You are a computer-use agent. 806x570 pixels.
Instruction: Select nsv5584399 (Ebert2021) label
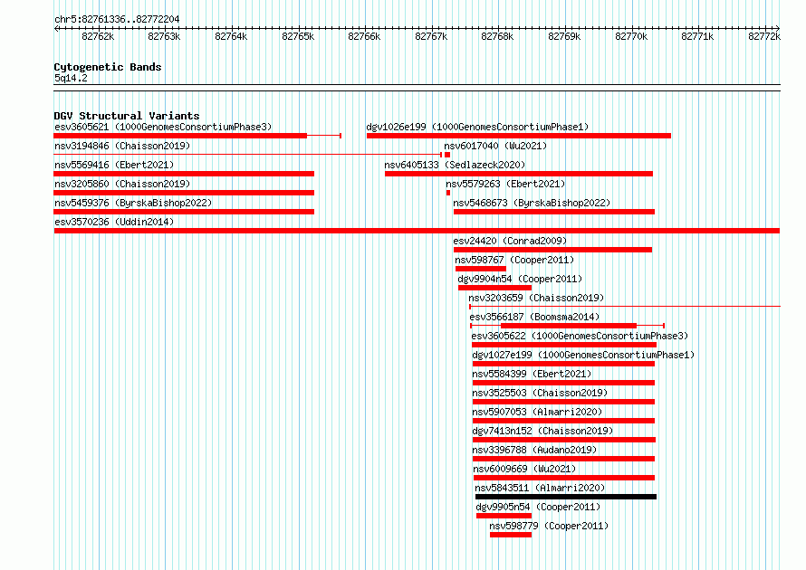click(532, 374)
